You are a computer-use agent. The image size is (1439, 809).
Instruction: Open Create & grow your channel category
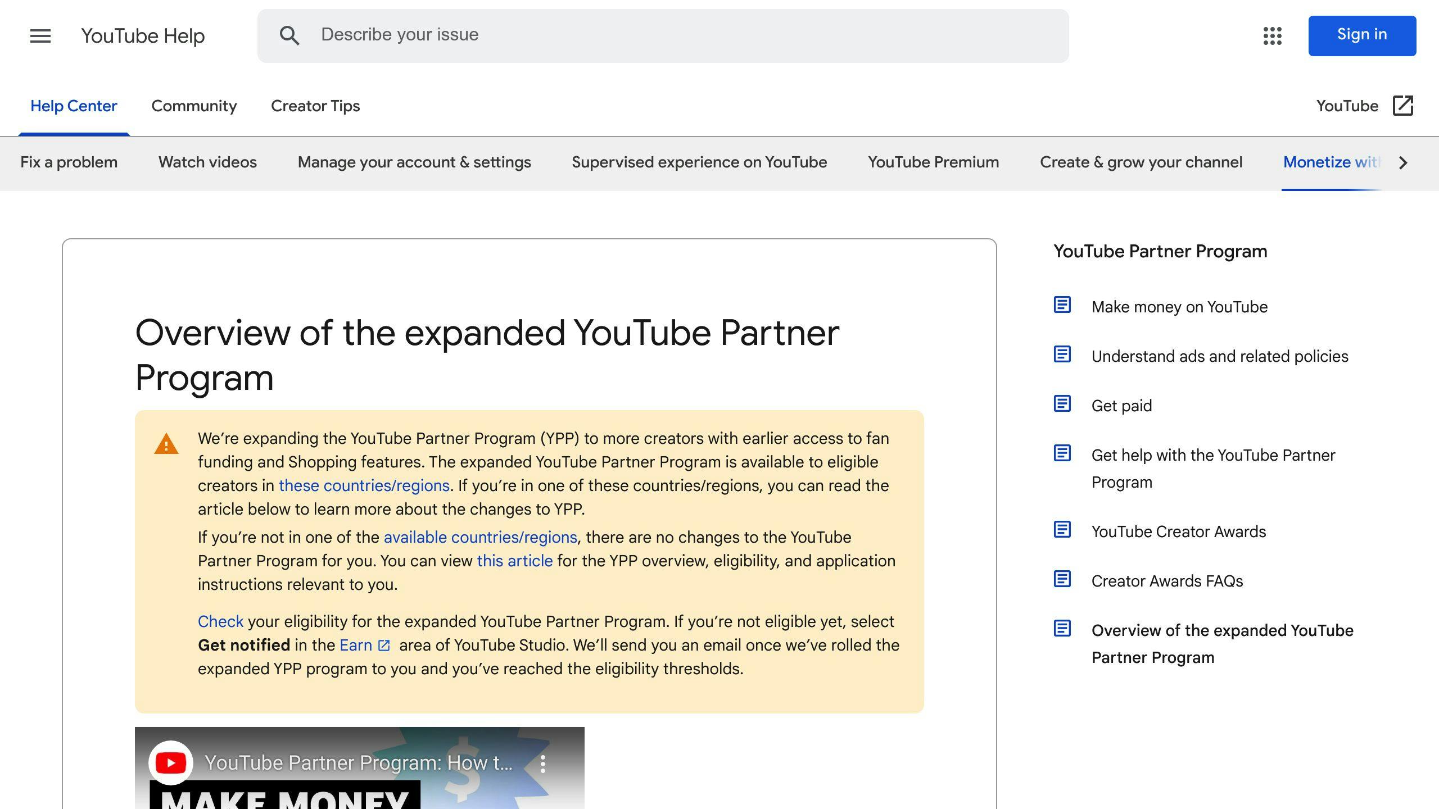click(1141, 162)
